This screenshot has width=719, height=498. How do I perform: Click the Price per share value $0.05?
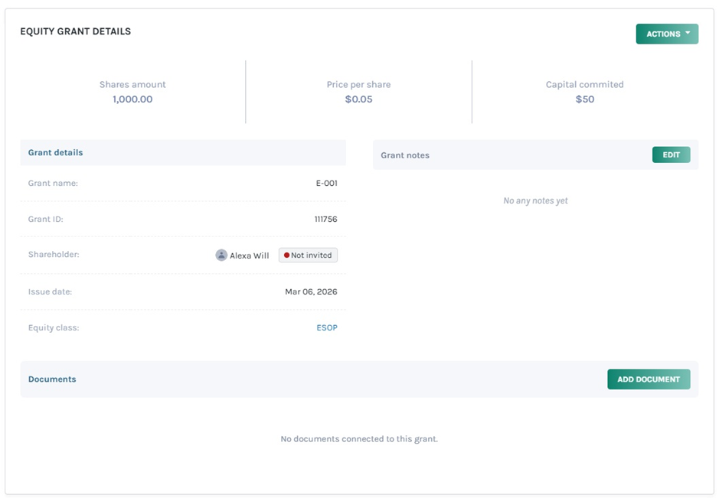(x=358, y=99)
